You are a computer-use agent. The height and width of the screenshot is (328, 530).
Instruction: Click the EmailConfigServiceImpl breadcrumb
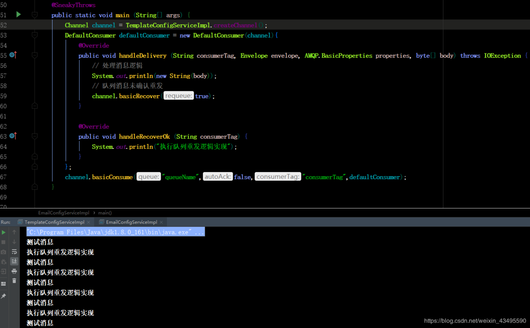(63, 213)
